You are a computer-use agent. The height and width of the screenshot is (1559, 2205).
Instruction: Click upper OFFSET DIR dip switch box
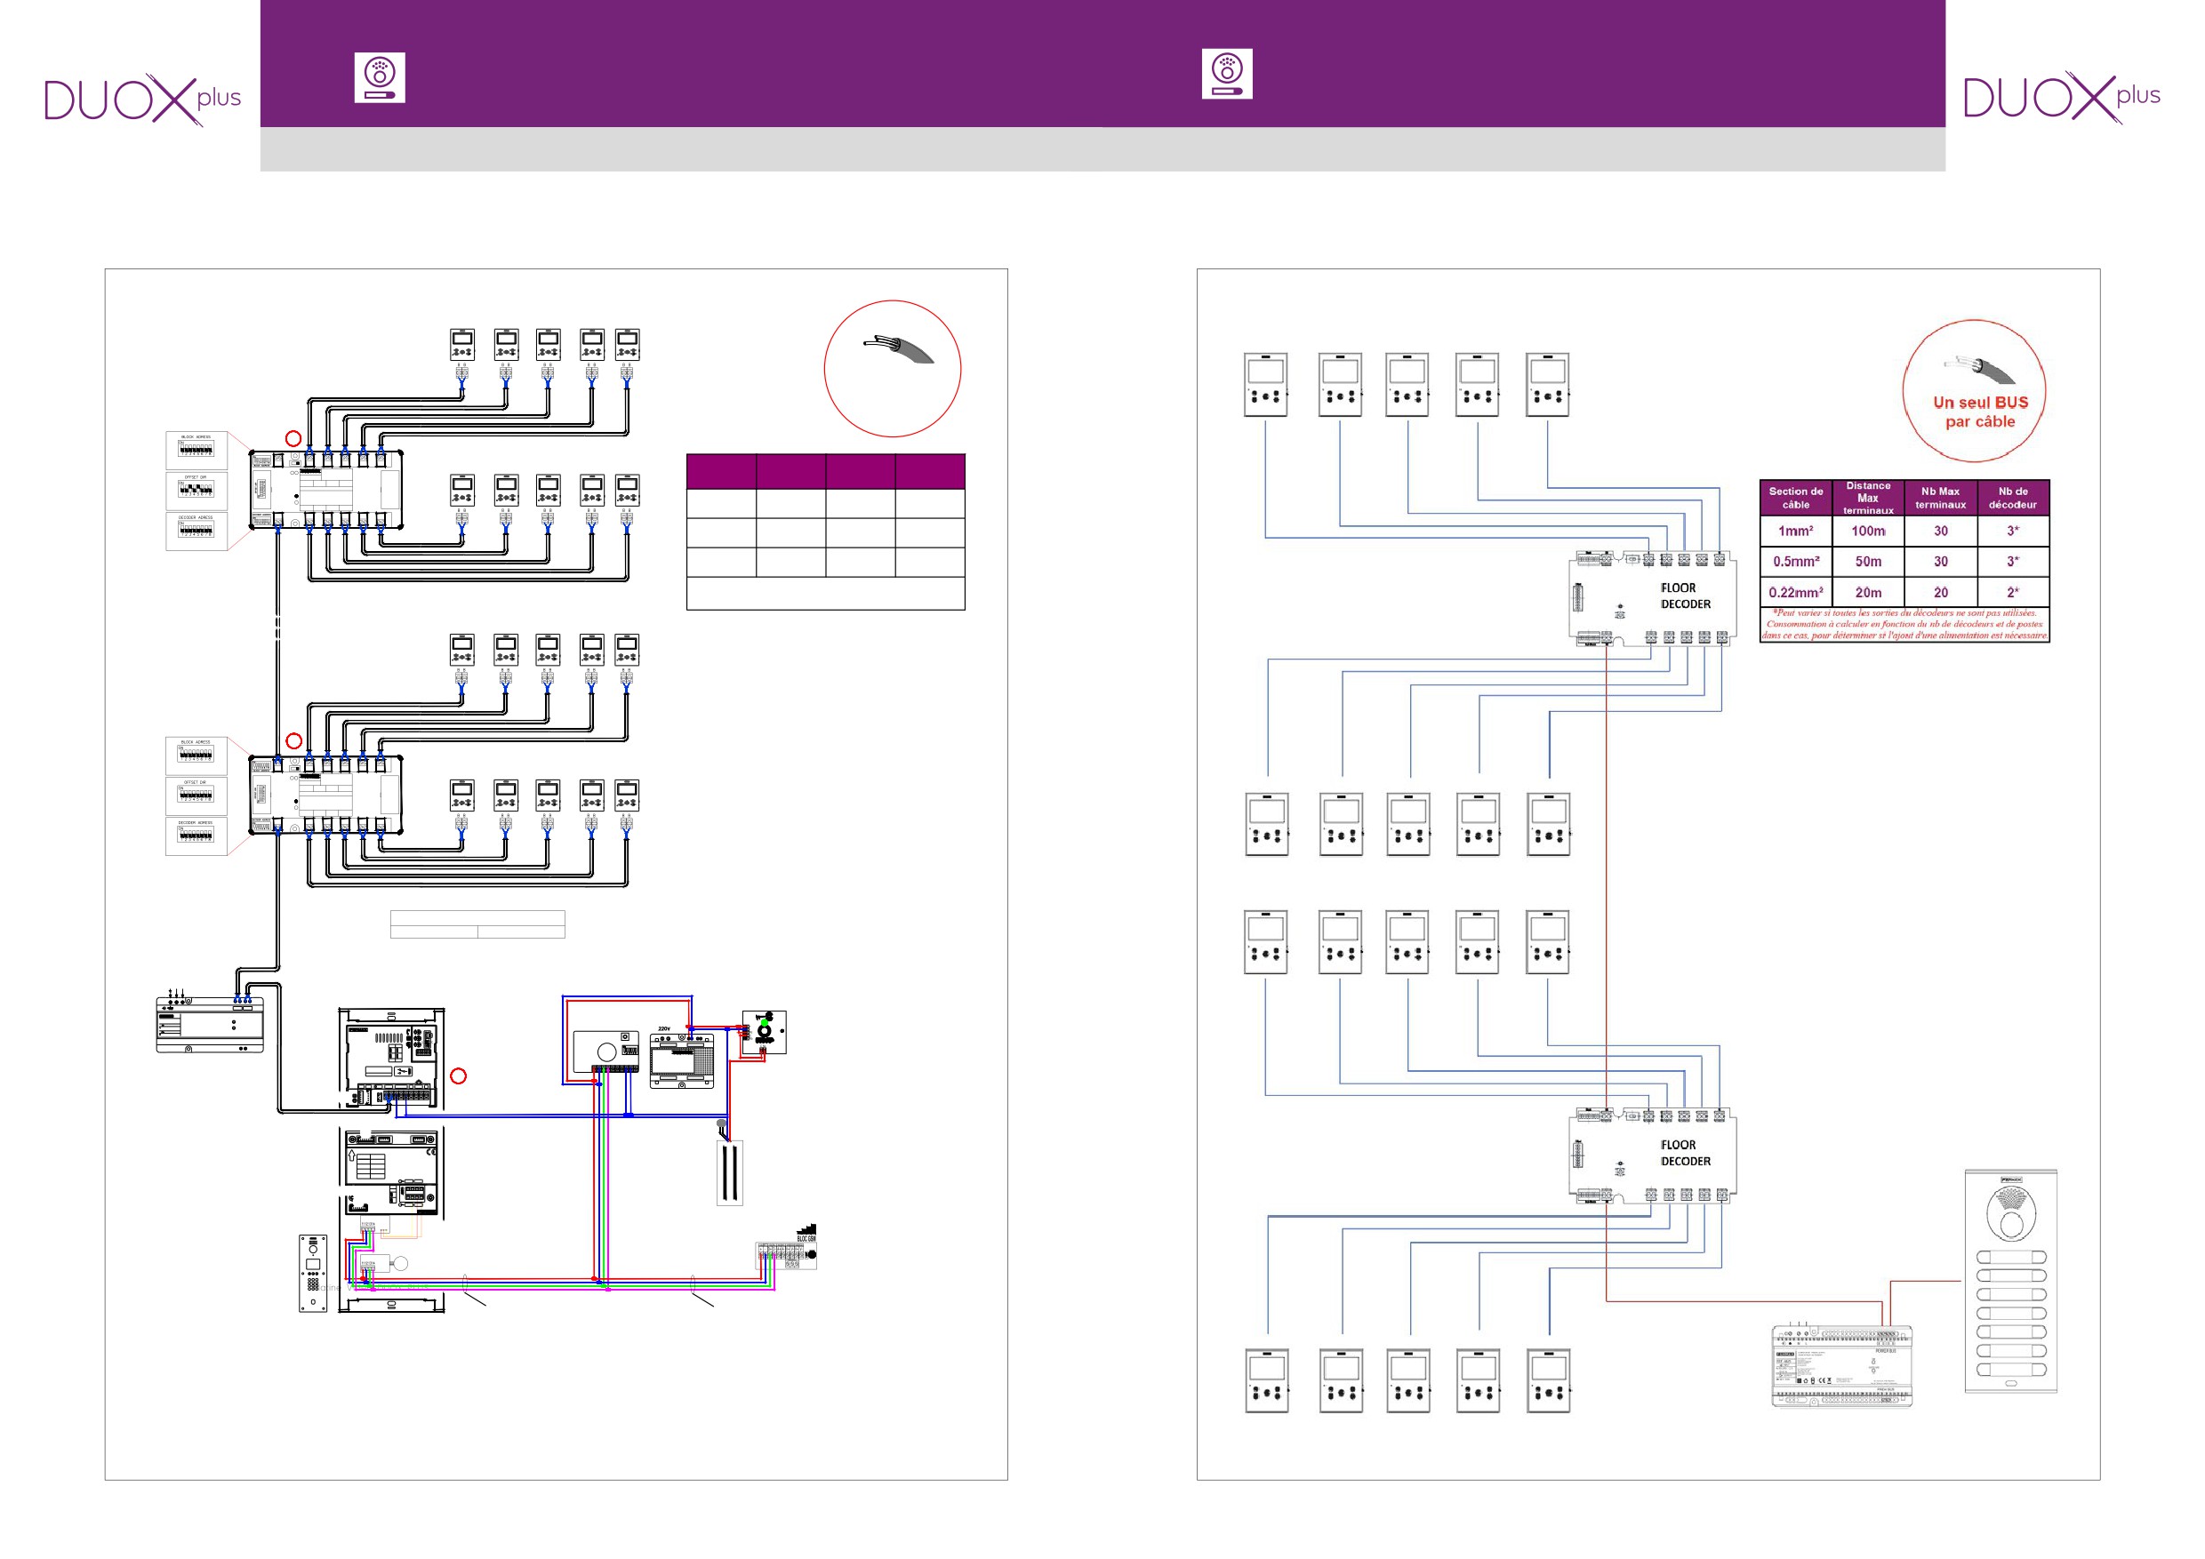pyautogui.click(x=196, y=490)
